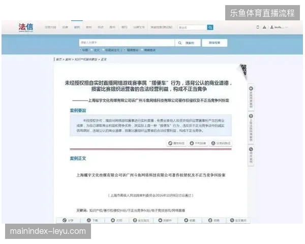This screenshot has height=244, width=305.
Task: Click the QR code page corner
Action: click(243, 71)
